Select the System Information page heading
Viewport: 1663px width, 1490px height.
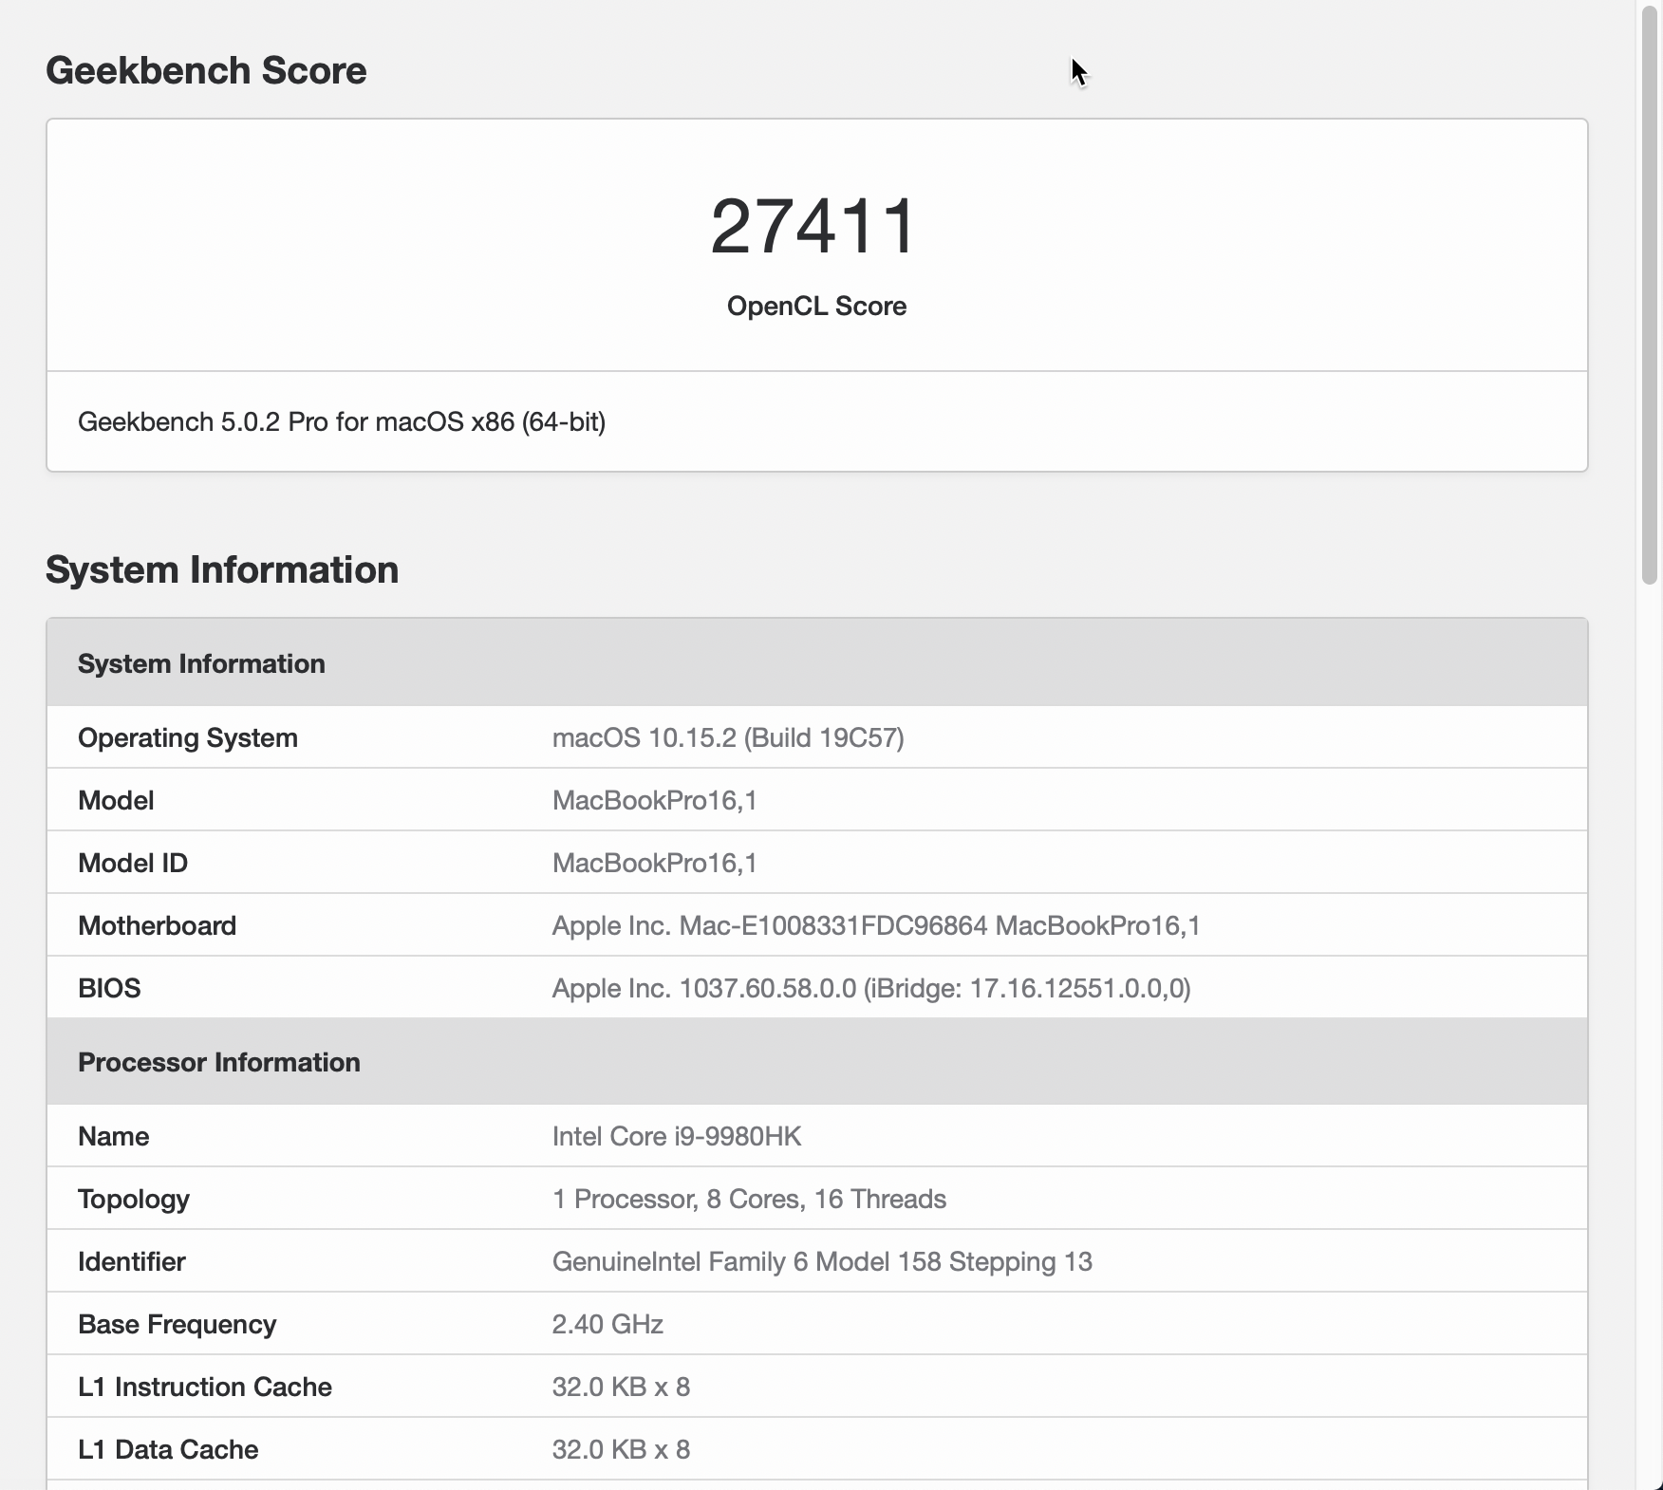[222, 569]
